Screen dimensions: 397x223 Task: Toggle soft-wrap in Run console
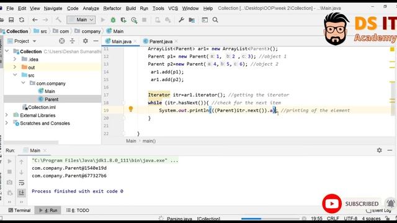pyautogui.click(x=21, y=183)
